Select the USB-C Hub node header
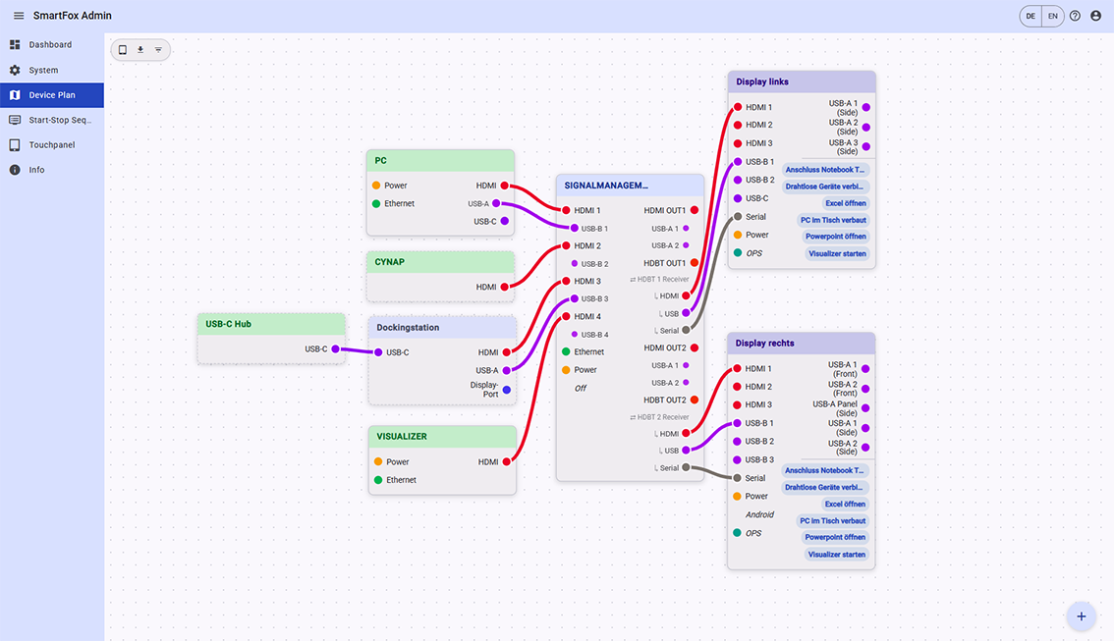 [x=271, y=324]
